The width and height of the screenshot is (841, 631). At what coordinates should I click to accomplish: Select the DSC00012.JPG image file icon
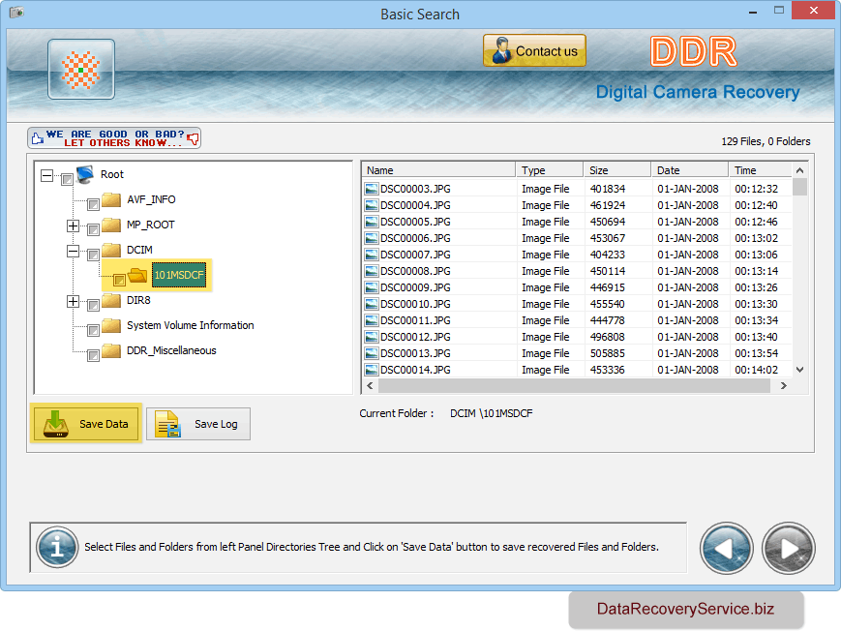click(372, 337)
